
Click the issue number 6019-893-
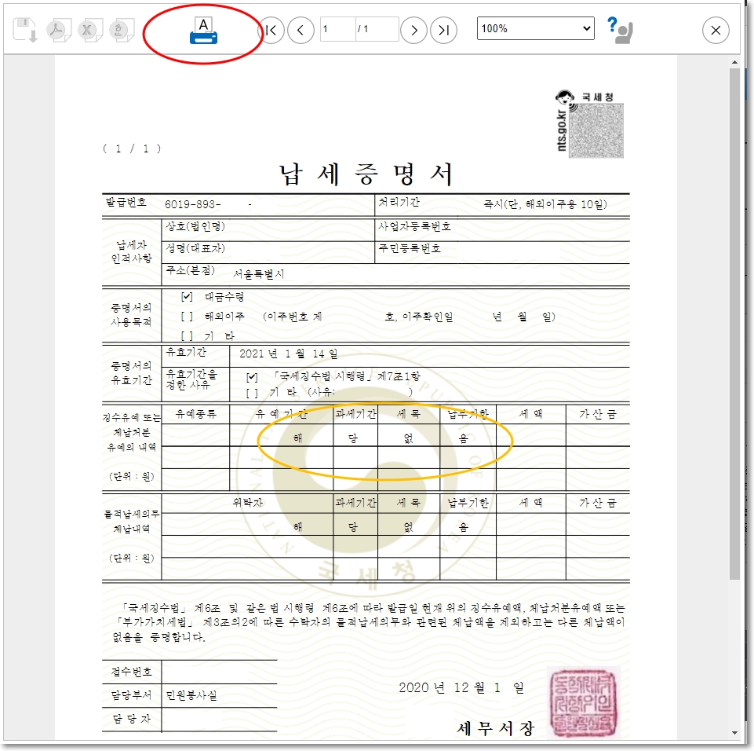(x=193, y=204)
